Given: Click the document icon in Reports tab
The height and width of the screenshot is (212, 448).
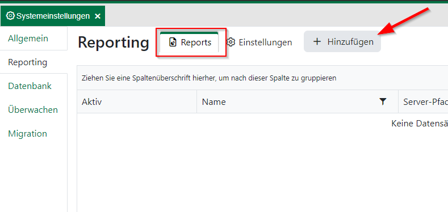Looking at the screenshot, I should point(173,42).
